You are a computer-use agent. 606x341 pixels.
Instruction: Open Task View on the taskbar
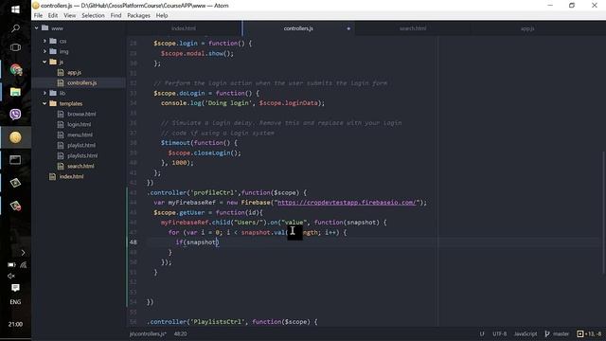click(15, 47)
